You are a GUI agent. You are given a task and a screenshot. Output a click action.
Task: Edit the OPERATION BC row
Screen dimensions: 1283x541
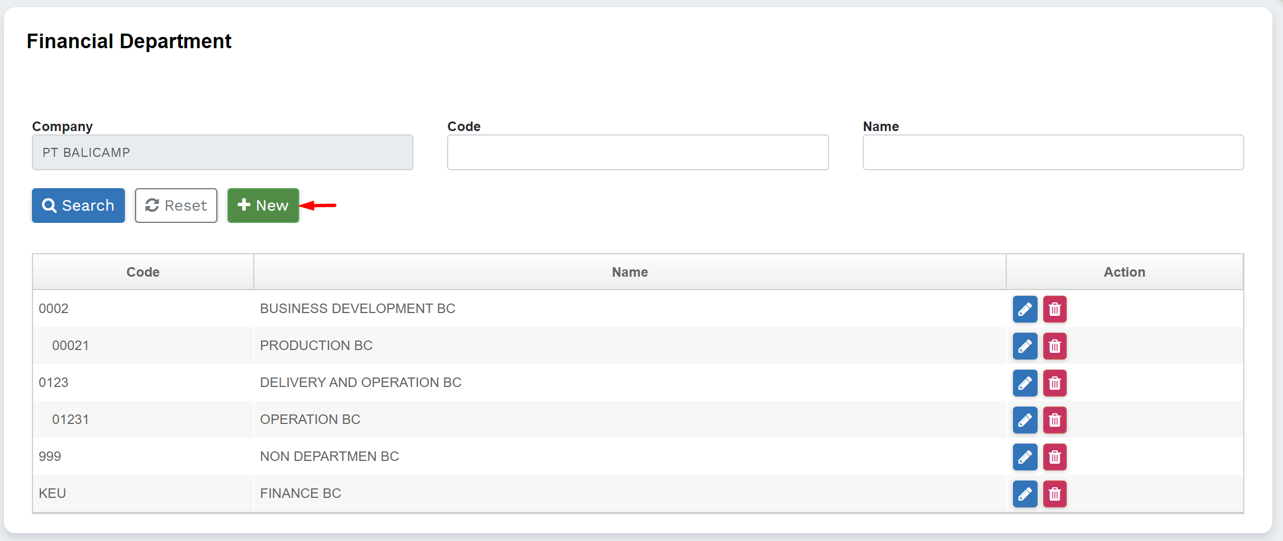[x=1025, y=420]
